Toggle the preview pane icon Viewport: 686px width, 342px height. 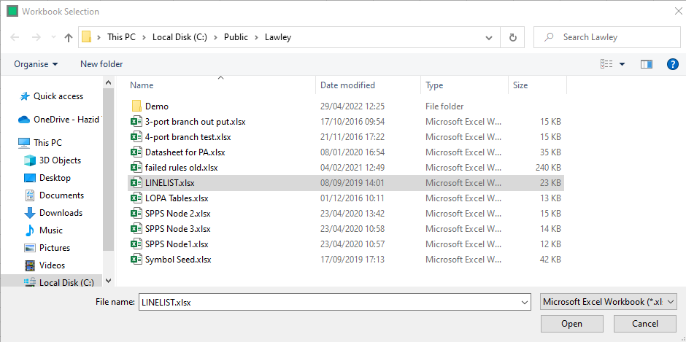point(646,64)
